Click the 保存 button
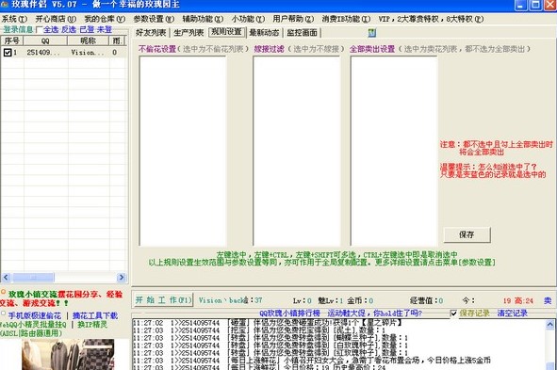 467,234
